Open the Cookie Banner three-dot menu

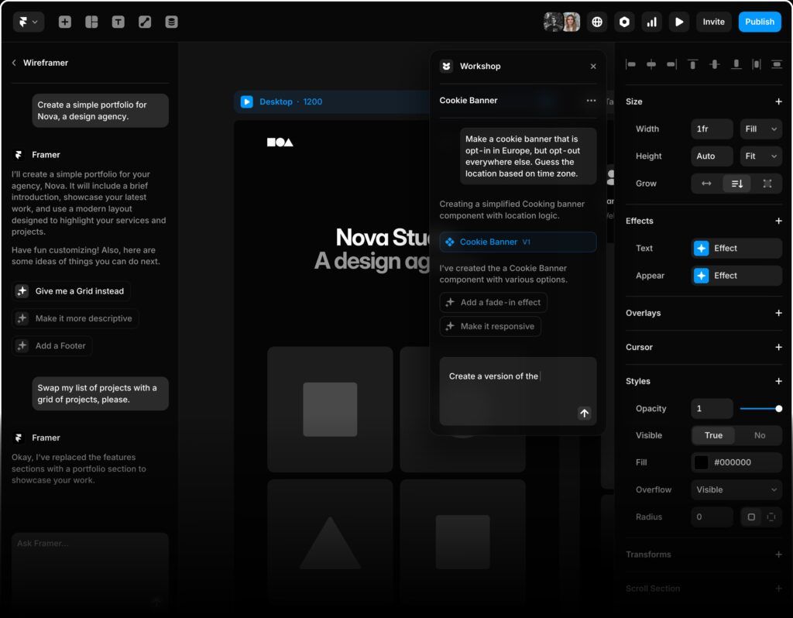click(591, 101)
